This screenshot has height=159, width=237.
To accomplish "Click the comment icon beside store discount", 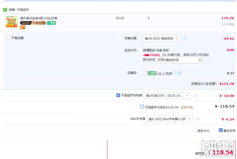I will [x=185, y=38].
